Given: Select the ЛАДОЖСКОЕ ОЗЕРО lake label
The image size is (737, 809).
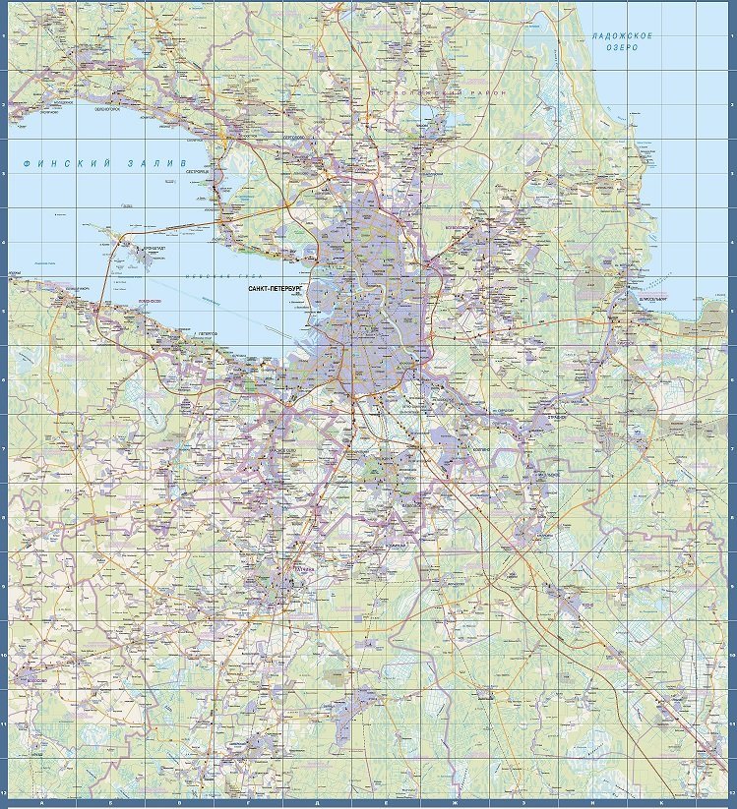Looking at the screenshot, I should coord(623,41).
